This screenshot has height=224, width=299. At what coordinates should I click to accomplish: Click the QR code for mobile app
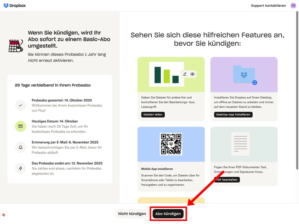click(x=171, y=144)
